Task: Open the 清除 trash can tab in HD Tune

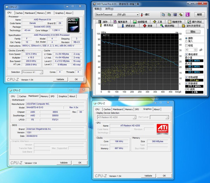Action: 103,22
